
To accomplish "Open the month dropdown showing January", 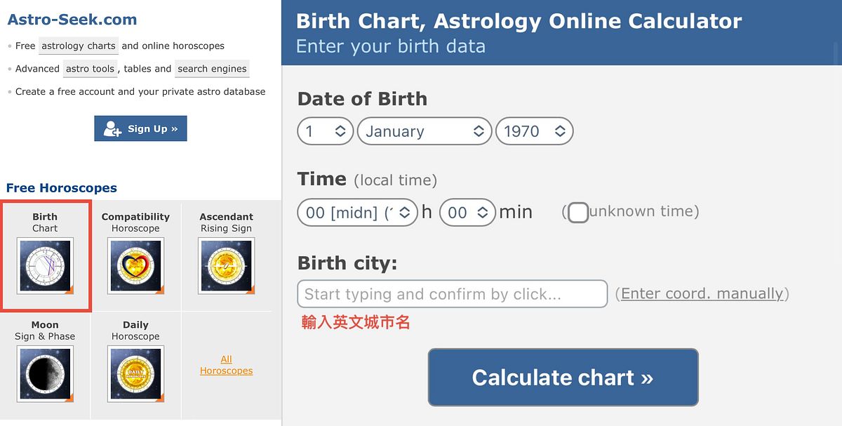I will [424, 131].
